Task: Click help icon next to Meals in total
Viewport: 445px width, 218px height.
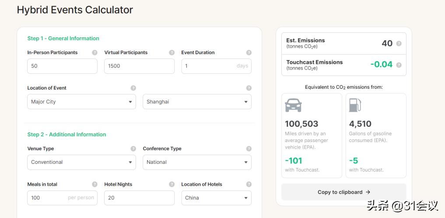Action: click(x=95, y=184)
